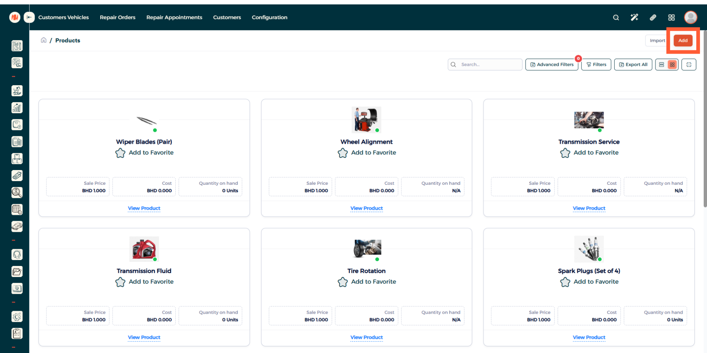
Task: Open the headset support icon in sidebar
Action: [x=17, y=255]
